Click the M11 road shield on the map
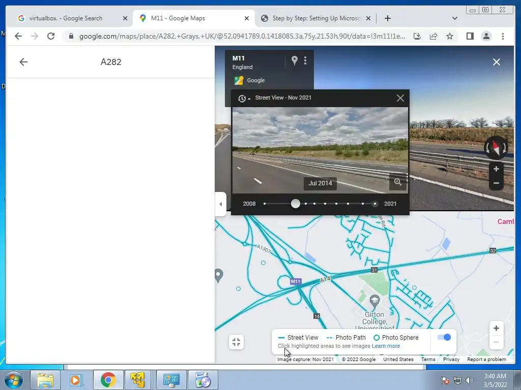 [x=296, y=281]
